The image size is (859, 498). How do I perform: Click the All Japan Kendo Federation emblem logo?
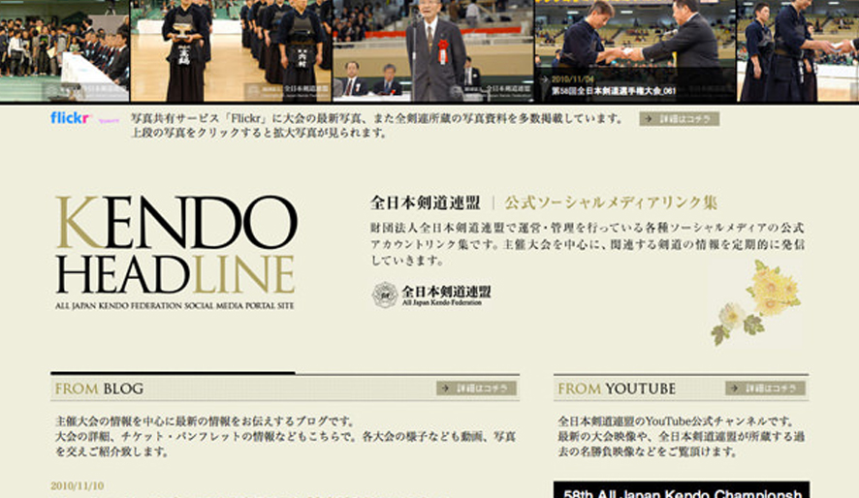pos(431,295)
